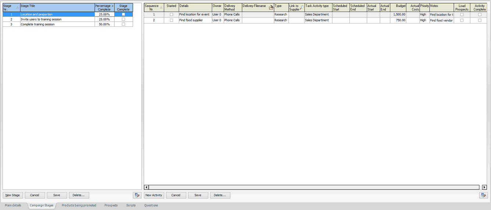Image resolution: width=491 pixels, height=210 pixels.
Task: Click the magnifier icon in Link to Supplier header
Action: tap(302, 7)
